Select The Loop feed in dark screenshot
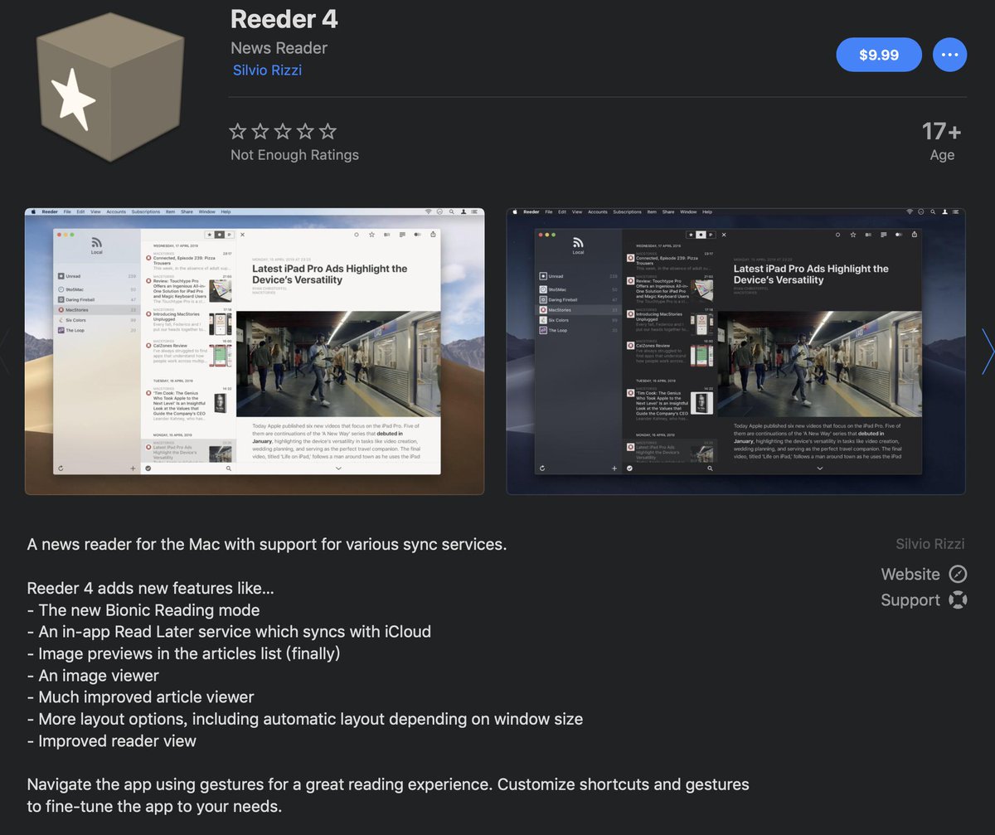This screenshot has height=835, width=995. coord(579,330)
